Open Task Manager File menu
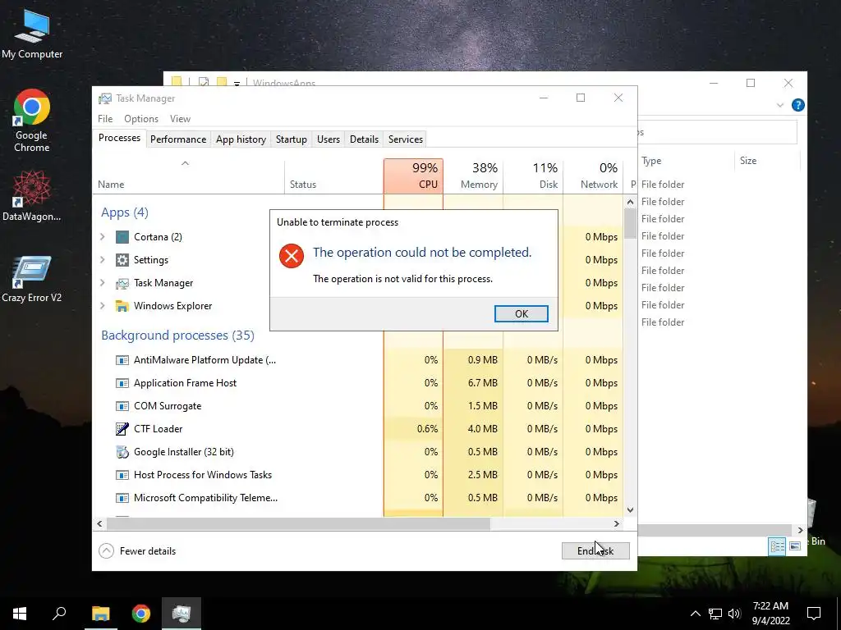The height and width of the screenshot is (630, 841). click(x=105, y=119)
